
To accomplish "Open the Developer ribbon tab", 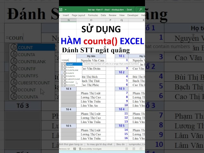I will point(133,15).
